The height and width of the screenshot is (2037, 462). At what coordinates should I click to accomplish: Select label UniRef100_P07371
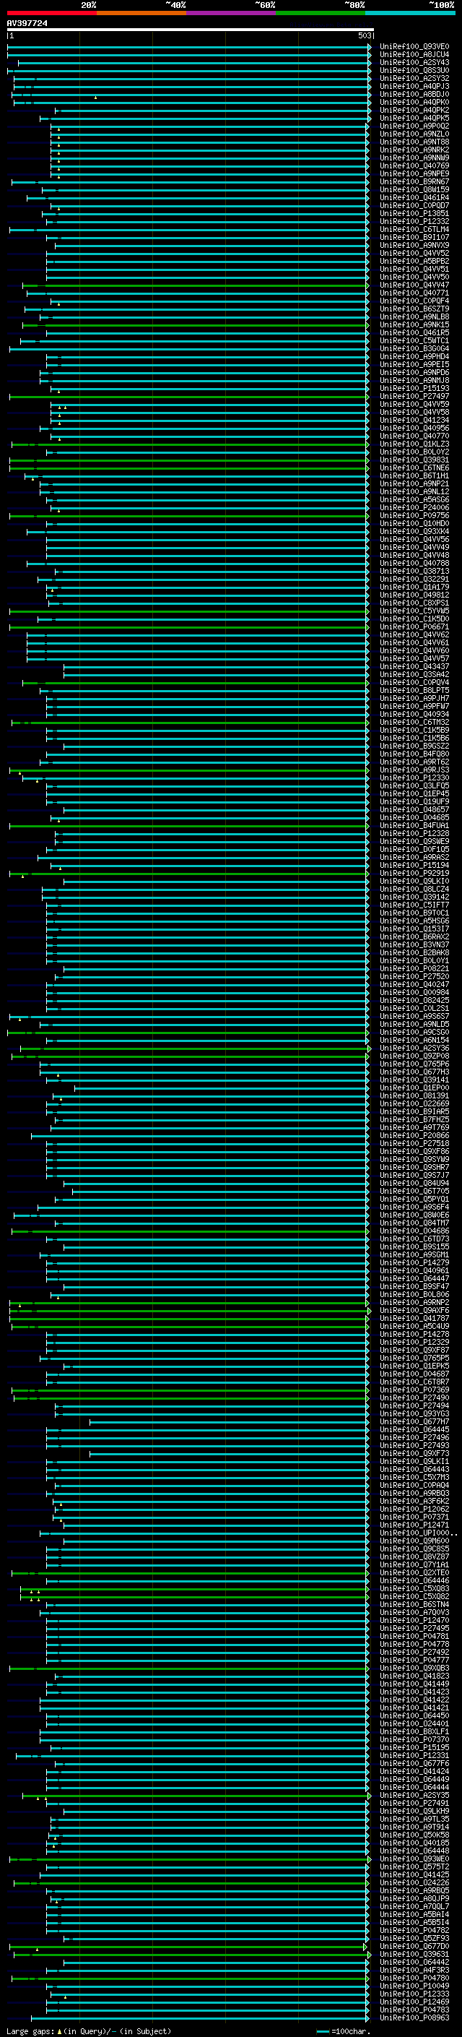414,1517
